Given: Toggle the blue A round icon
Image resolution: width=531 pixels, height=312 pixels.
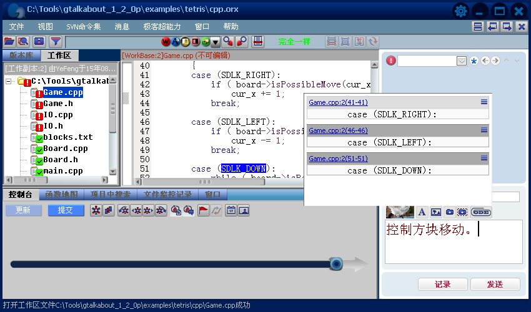Looking at the screenshot, I should point(176,42).
